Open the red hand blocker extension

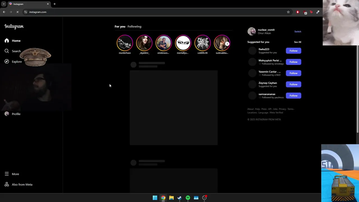point(298,12)
